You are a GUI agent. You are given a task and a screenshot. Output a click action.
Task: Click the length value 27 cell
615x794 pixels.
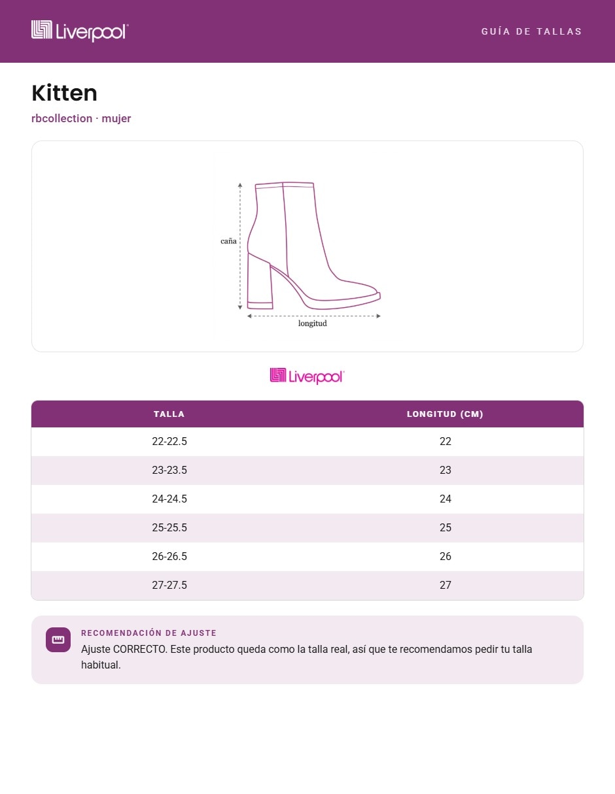click(x=446, y=586)
